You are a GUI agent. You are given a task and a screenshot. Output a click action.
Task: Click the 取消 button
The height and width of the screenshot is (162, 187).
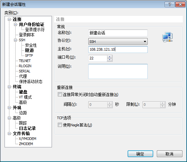[169, 154]
